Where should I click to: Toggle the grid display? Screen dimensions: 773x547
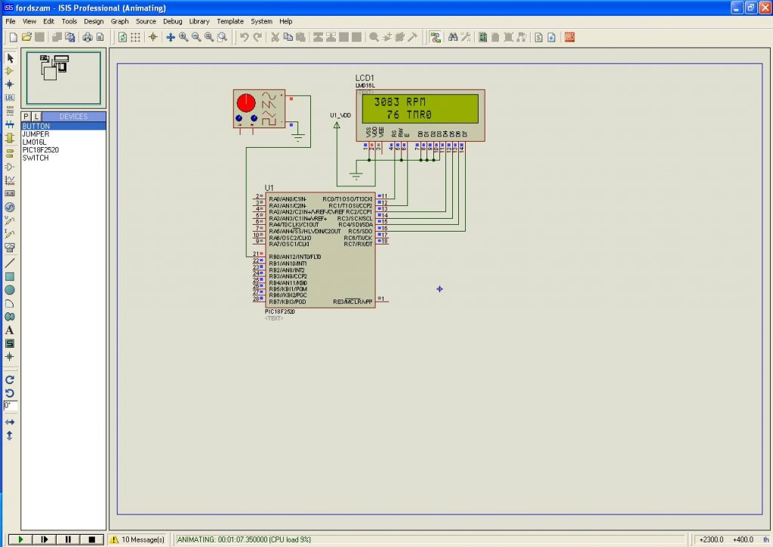tap(136, 37)
